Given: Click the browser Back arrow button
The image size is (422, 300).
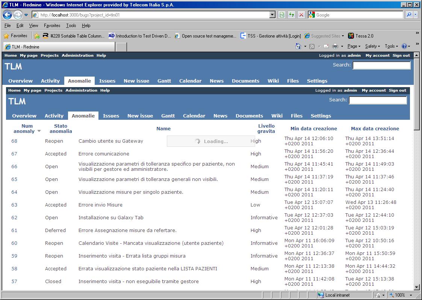Looking at the screenshot, I should point(8,15).
